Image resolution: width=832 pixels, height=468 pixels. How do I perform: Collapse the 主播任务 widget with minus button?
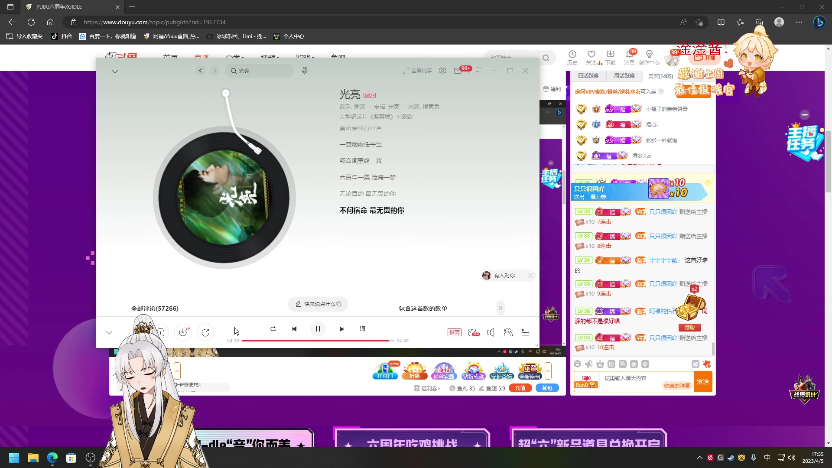pos(805,115)
